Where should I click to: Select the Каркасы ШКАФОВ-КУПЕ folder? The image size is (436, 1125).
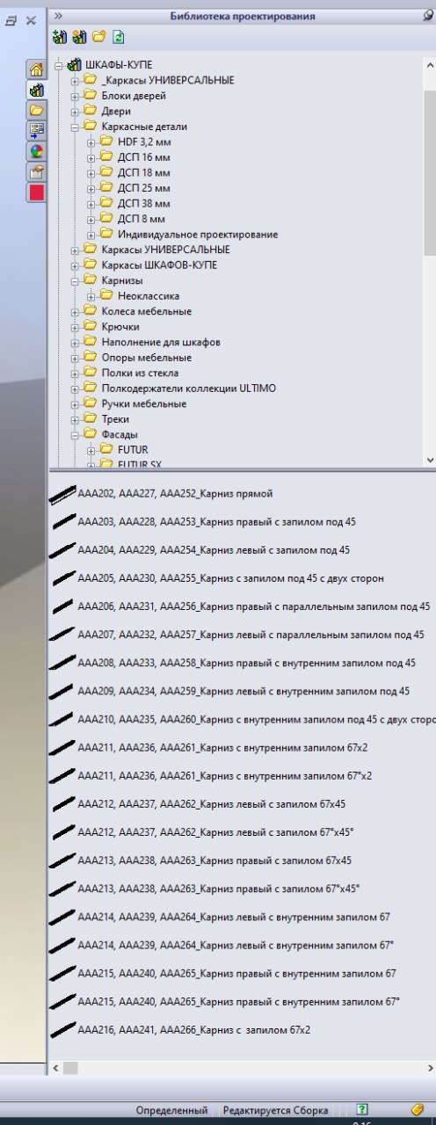[159, 265]
